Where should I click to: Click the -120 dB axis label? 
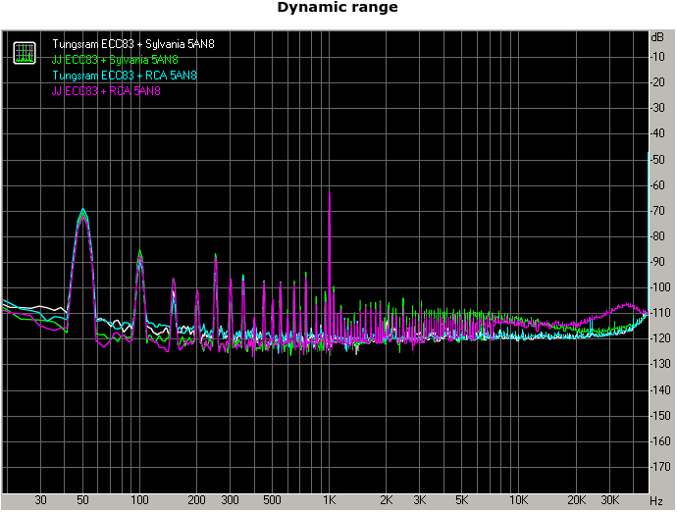(x=660, y=338)
